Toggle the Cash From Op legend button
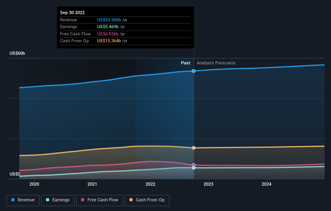The height and width of the screenshot is (211, 331). [x=147, y=200]
